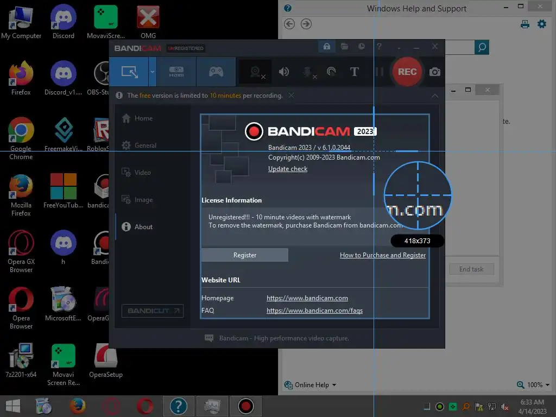556x417 pixels.
Task: Click the Bandicam taskbar icon
Action: (246, 406)
